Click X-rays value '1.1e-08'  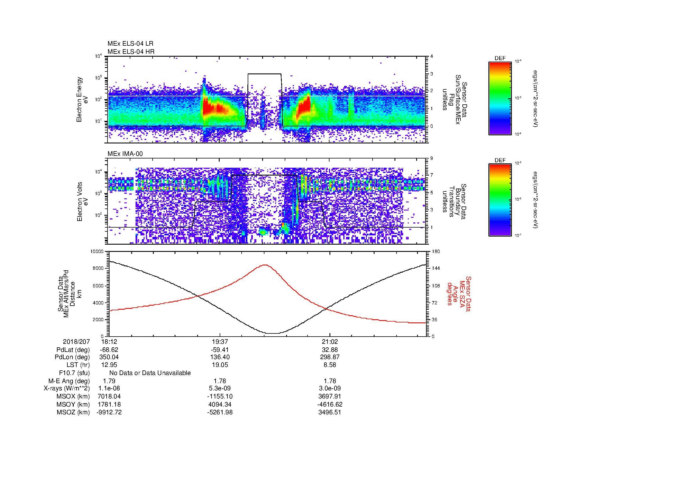109,388
